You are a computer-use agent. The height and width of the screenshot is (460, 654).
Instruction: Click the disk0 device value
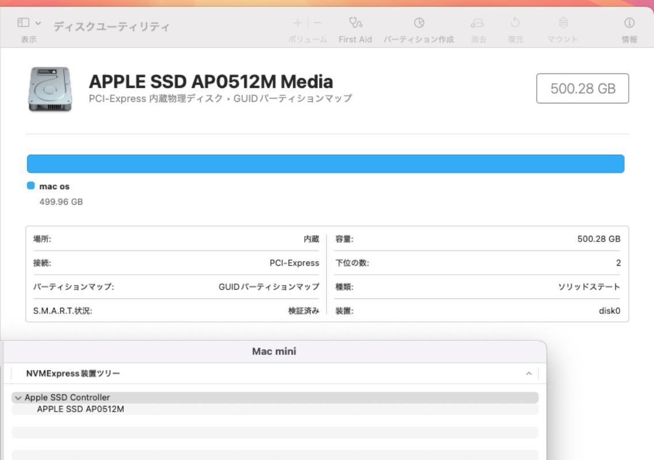click(609, 310)
